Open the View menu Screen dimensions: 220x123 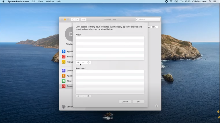[40, 1]
